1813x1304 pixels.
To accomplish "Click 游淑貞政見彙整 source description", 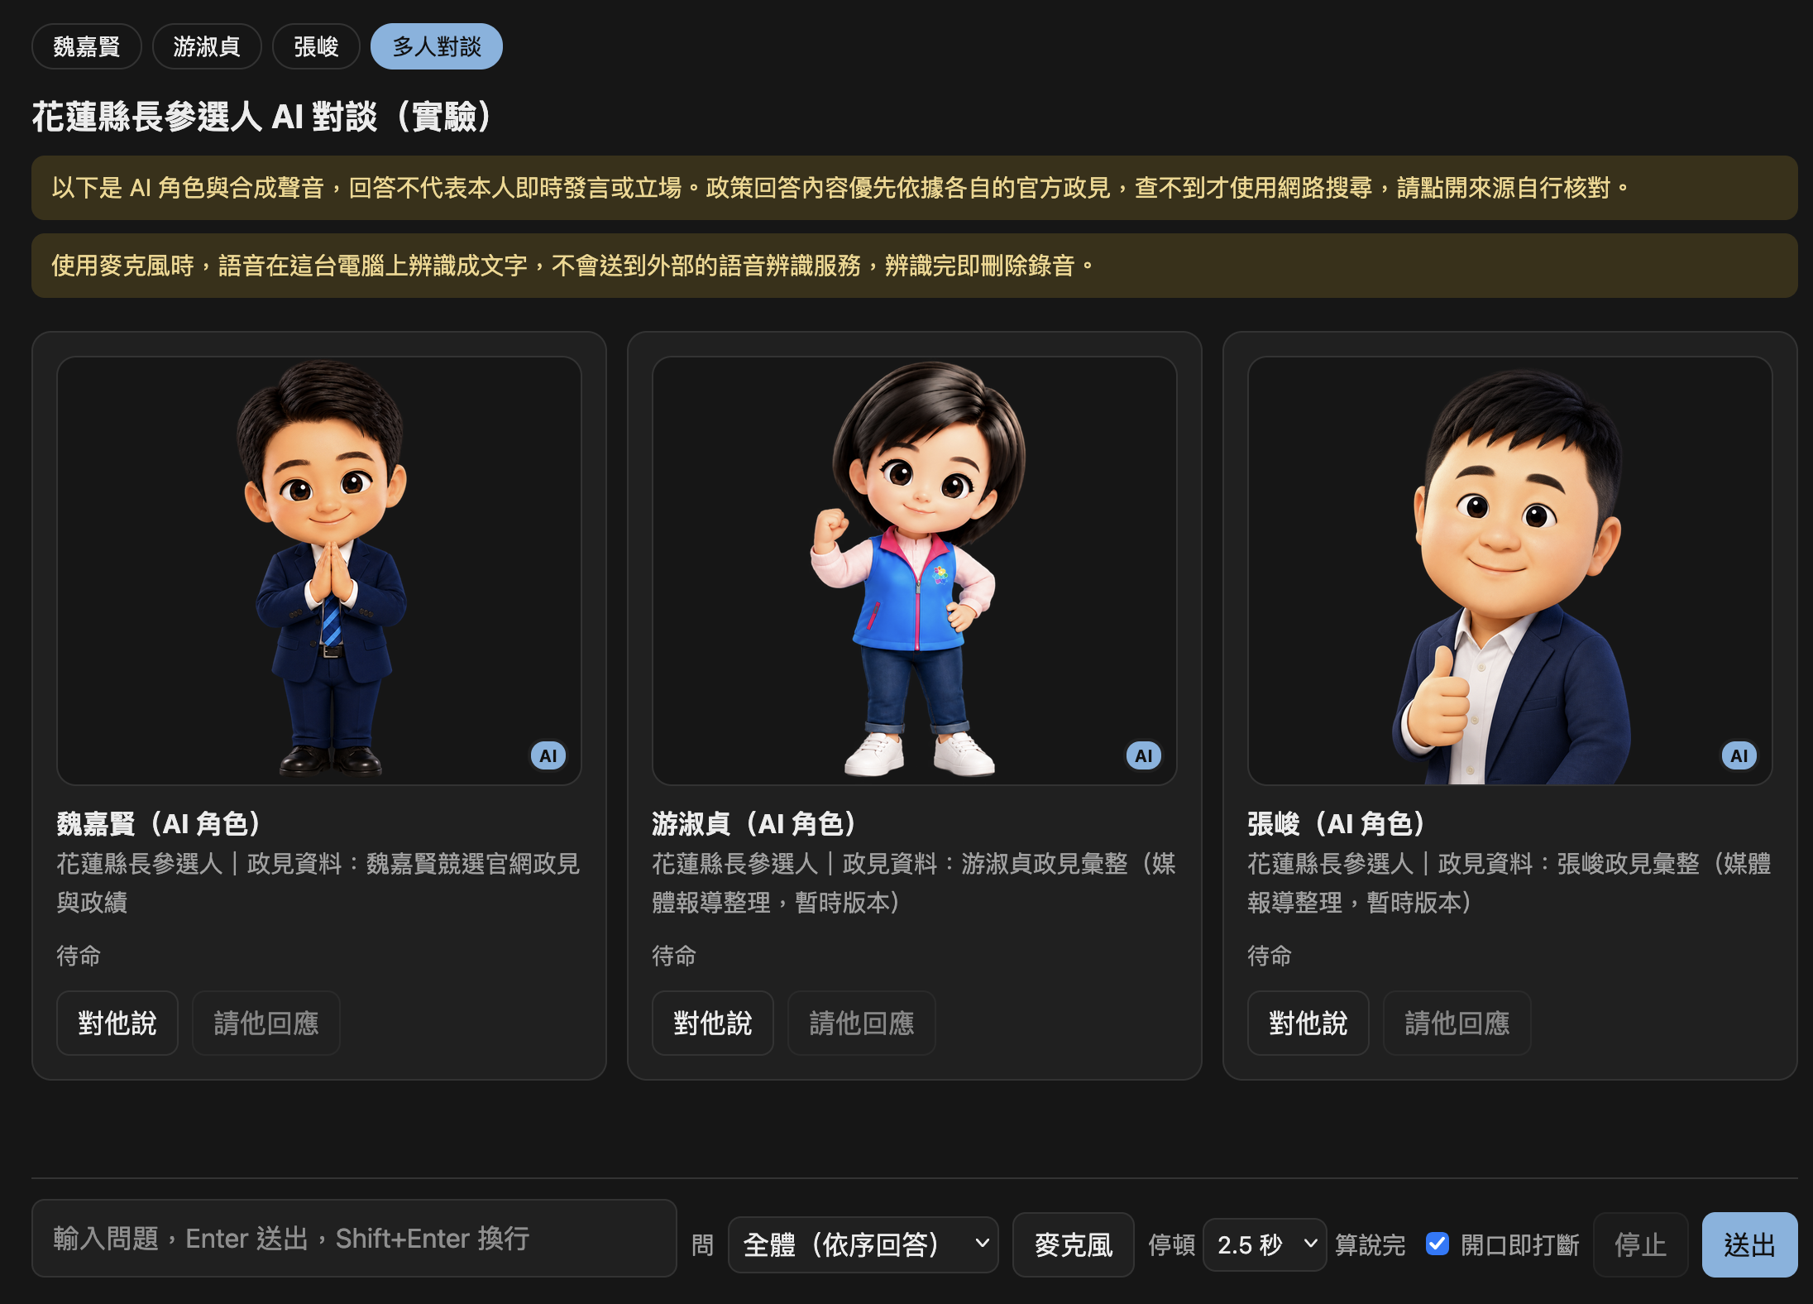I will point(914,883).
